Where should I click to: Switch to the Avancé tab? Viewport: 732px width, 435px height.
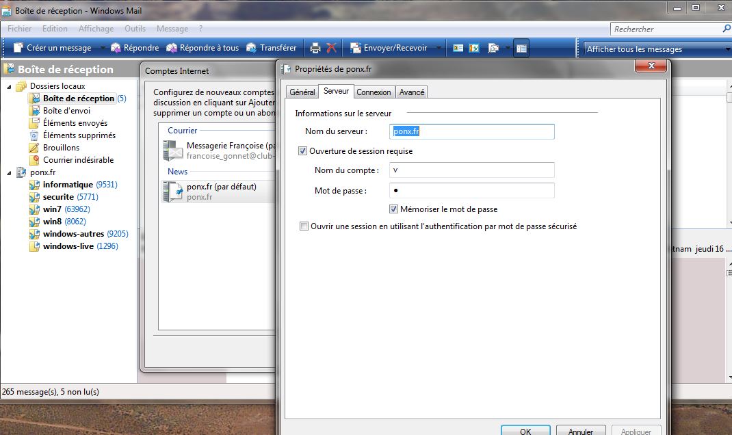412,92
